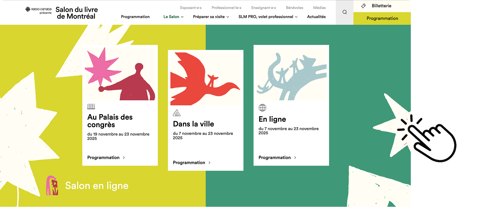Click the pink Salon en ligne figure icon

52,185
